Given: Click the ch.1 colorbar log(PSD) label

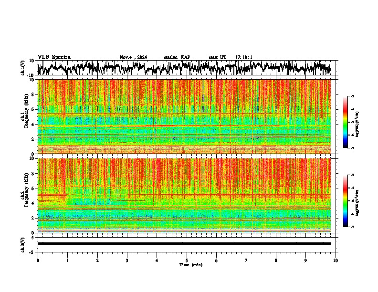Looking at the screenshot, I should click(357, 125).
